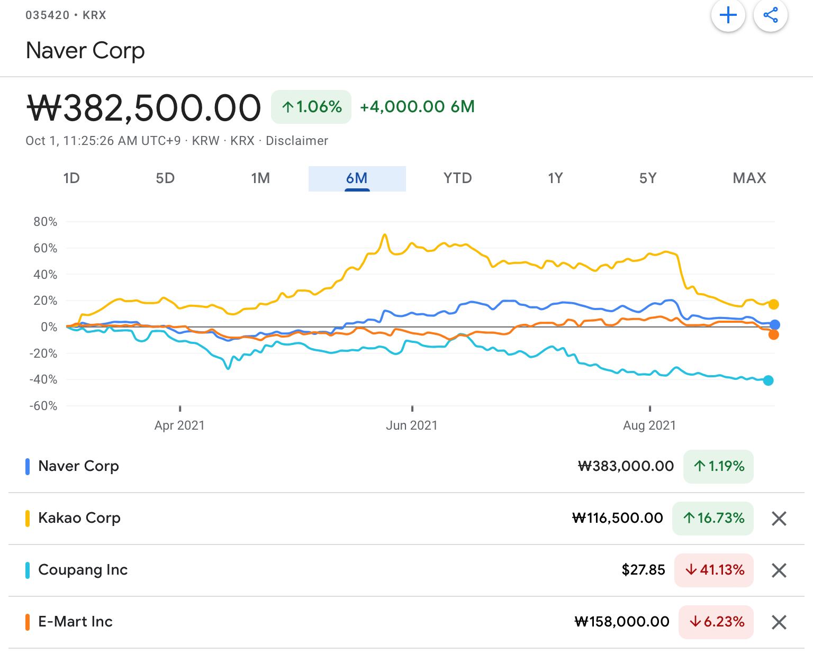
Task: Select the 6M time range
Action: pyautogui.click(x=357, y=178)
